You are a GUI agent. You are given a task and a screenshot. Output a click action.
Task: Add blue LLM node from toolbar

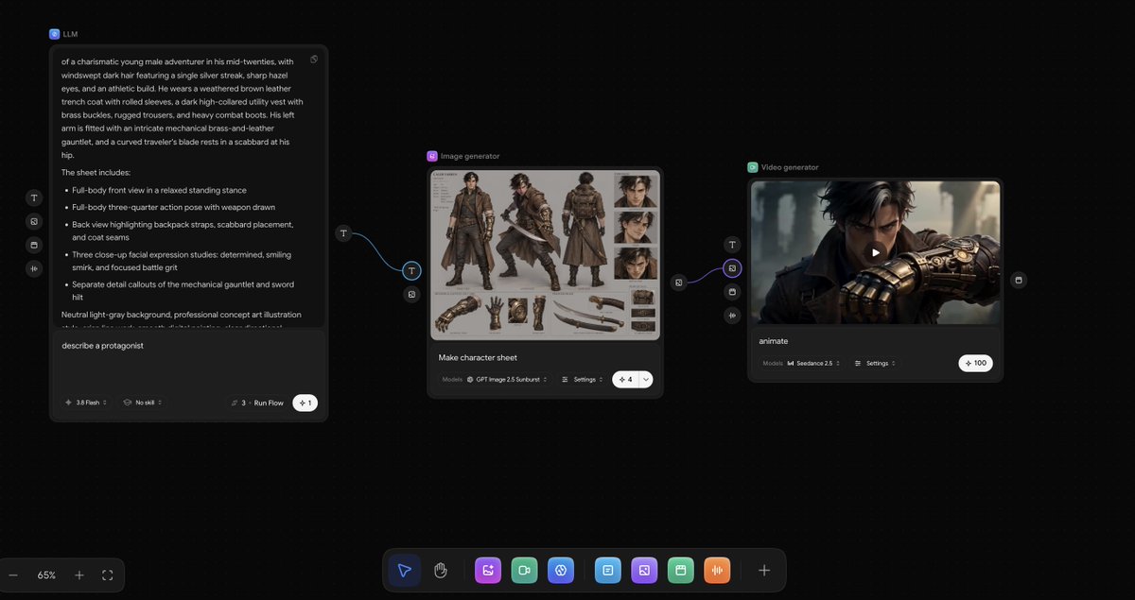coord(561,570)
